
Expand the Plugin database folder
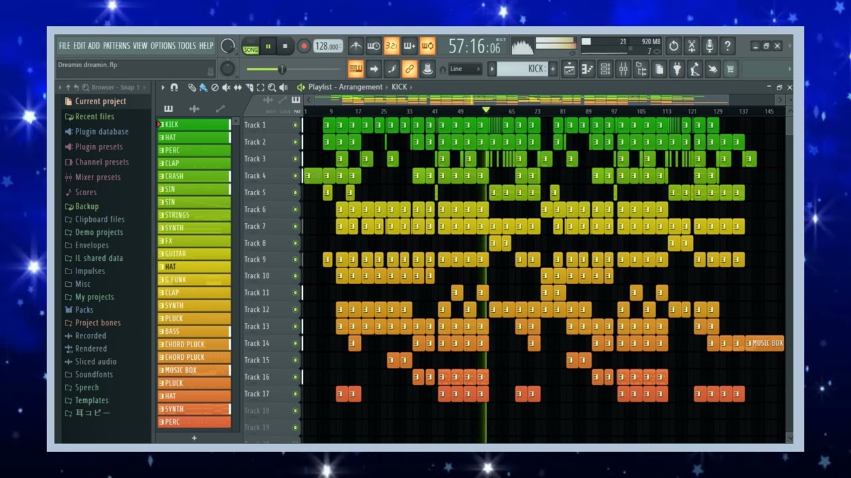pos(101,131)
